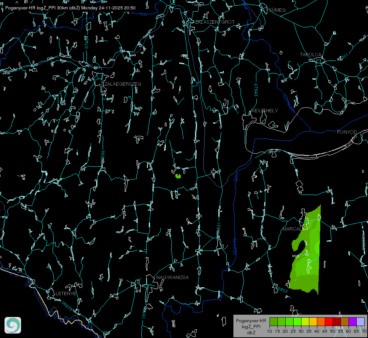
Task: Click the TAPOLCA town label
Action: (x=310, y=55)
